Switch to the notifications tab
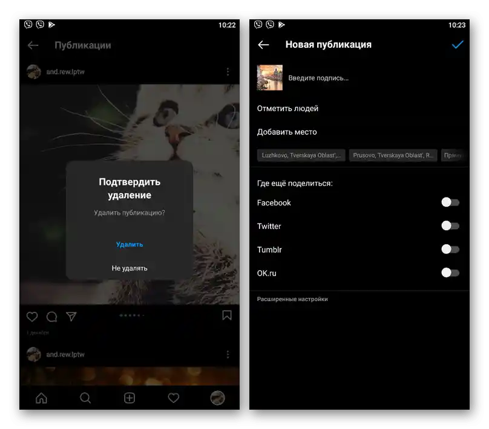This screenshot has width=489, height=429. click(x=173, y=398)
